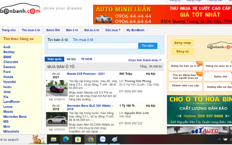
Task: Click the Windows taskbar search box
Action: point(23,139)
